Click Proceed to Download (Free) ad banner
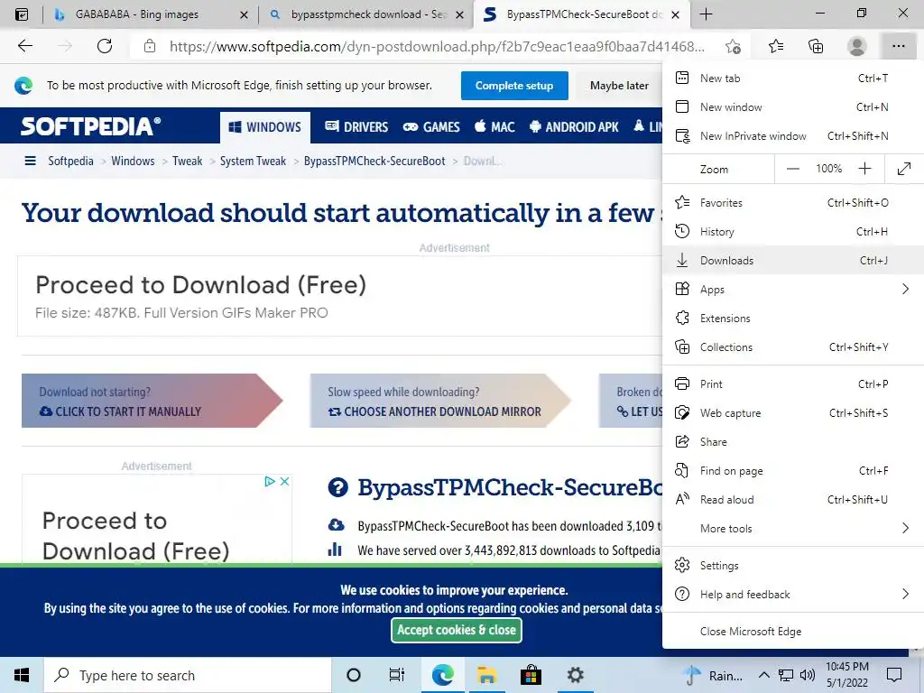 tap(340, 296)
